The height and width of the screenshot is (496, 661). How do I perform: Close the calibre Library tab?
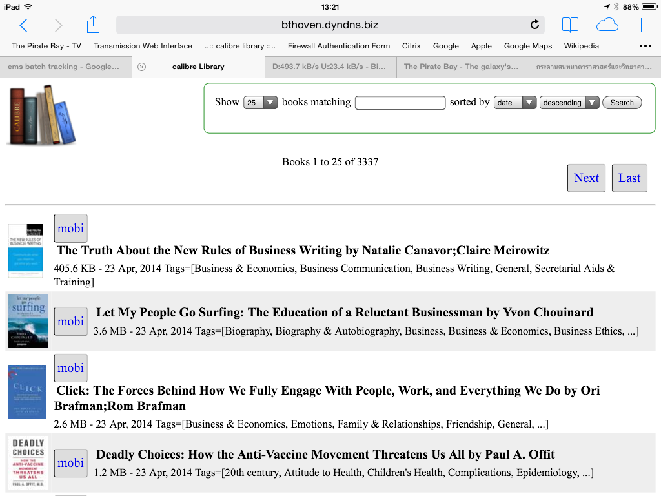[142, 67]
